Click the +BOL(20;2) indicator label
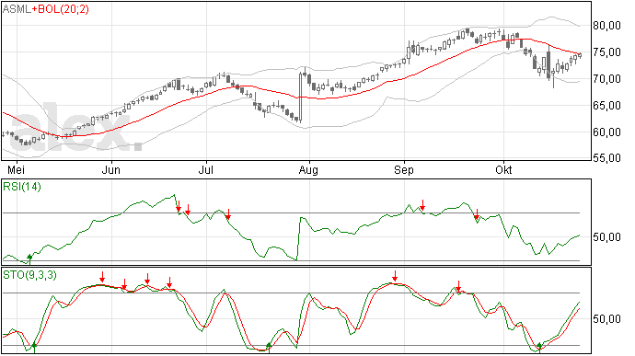The width and height of the screenshot is (635, 356). [x=61, y=9]
